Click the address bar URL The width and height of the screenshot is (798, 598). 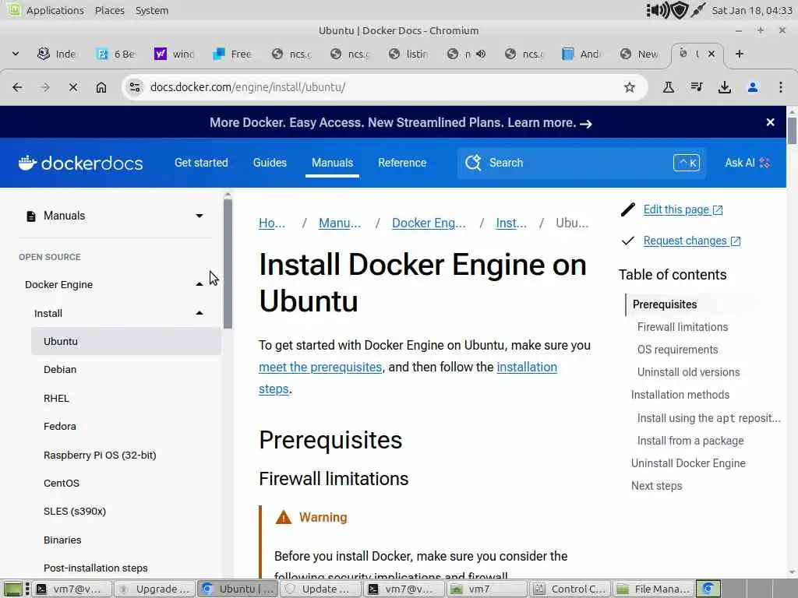(248, 87)
